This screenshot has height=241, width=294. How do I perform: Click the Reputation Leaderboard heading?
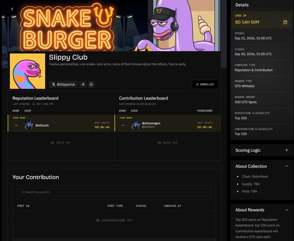tap(35, 98)
